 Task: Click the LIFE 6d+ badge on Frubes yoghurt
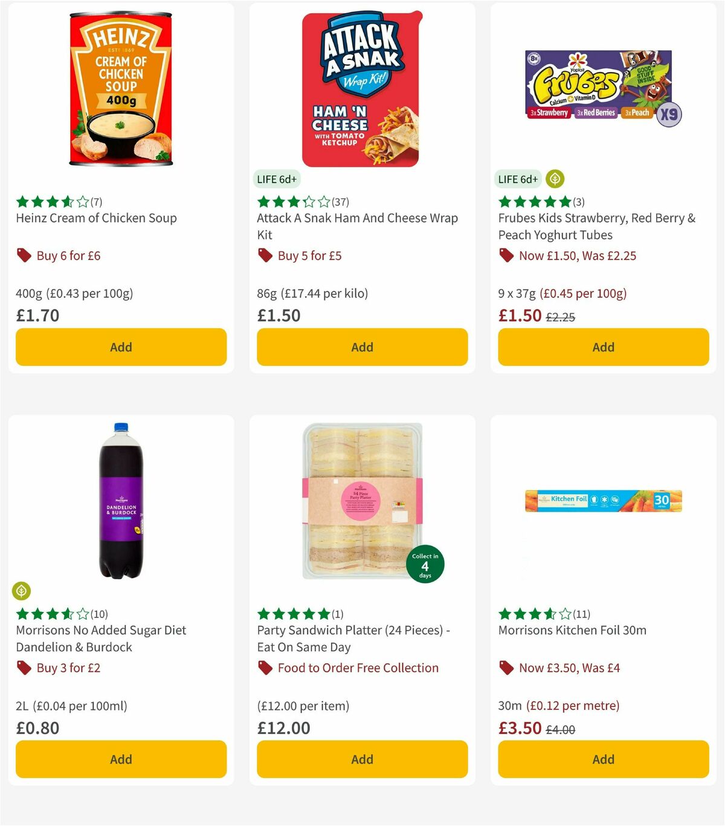(518, 179)
